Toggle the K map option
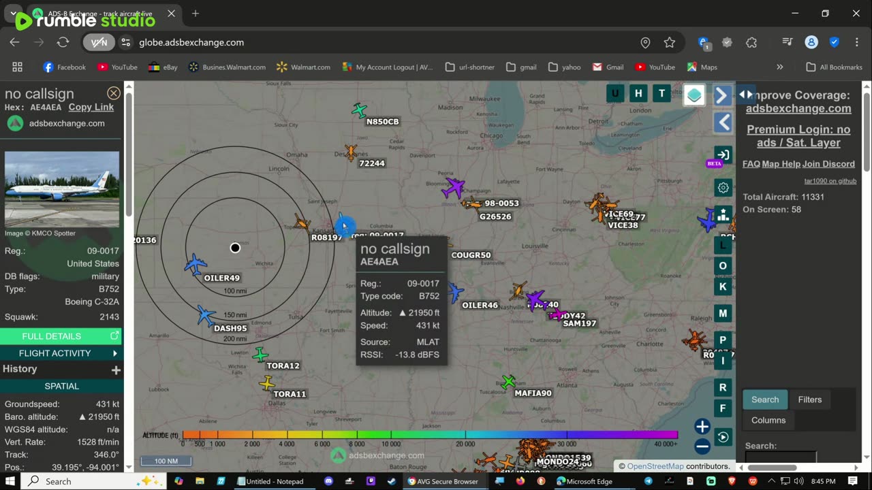The height and width of the screenshot is (490, 872). point(723,287)
